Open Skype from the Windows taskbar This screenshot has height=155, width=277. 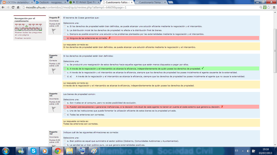coord(34,151)
